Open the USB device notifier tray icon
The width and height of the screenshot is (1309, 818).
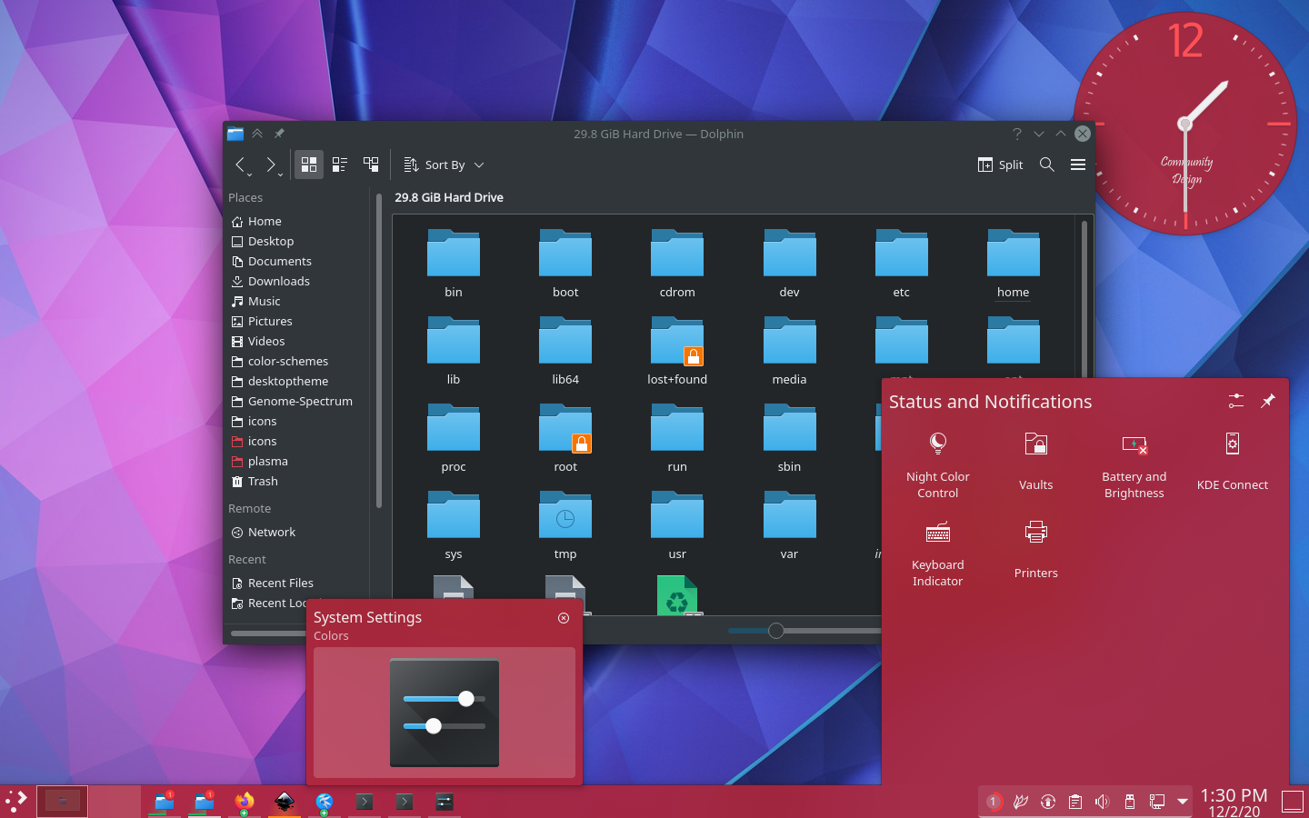click(x=1130, y=802)
